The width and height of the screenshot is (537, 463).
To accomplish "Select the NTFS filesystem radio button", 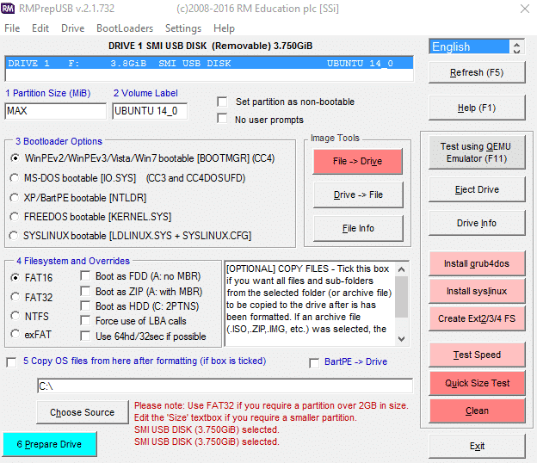I will 15,317.
